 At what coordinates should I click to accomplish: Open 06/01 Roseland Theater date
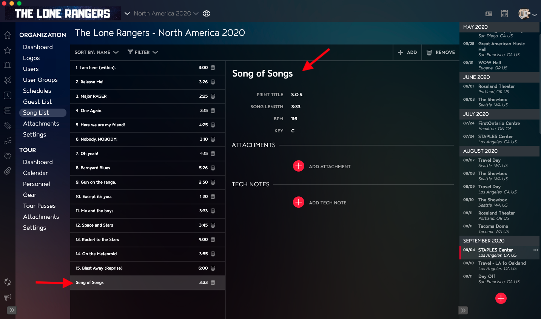point(499,89)
